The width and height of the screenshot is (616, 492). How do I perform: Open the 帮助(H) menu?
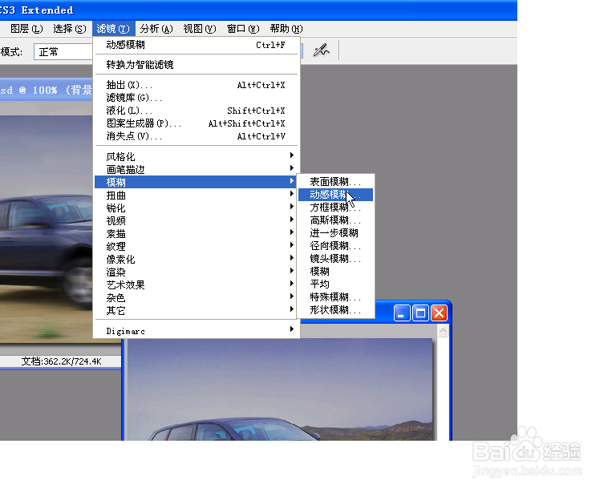click(286, 29)
